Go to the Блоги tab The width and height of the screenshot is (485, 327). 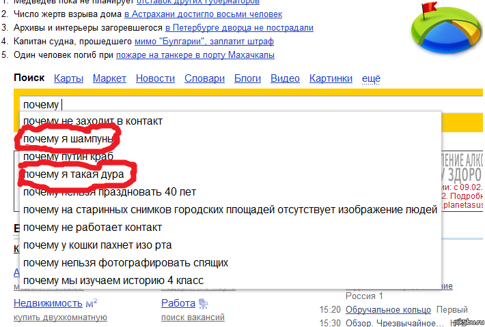pyautogui.click(x=247, y=78)
